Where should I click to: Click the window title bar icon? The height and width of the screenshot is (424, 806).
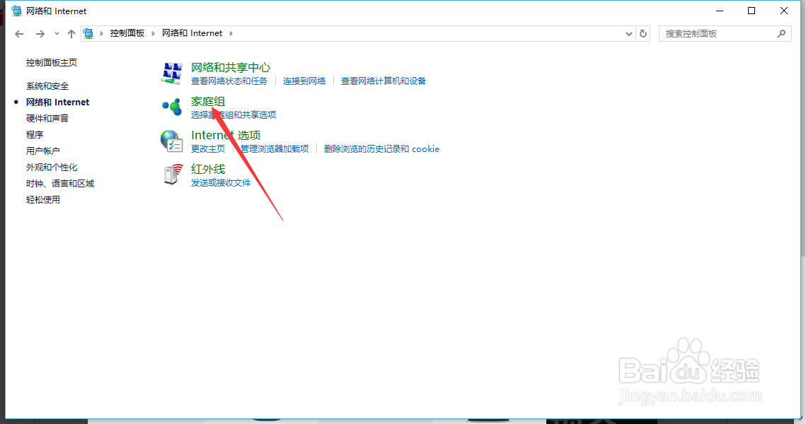coord(16,11)
